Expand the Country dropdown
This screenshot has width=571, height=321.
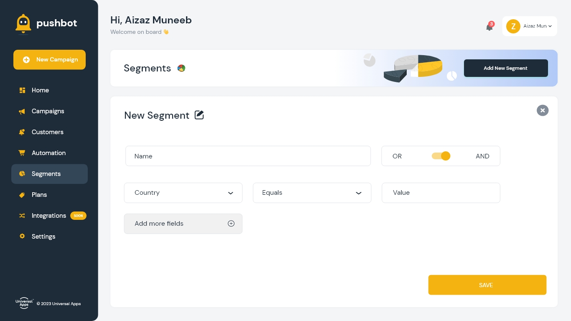[183, 193]
